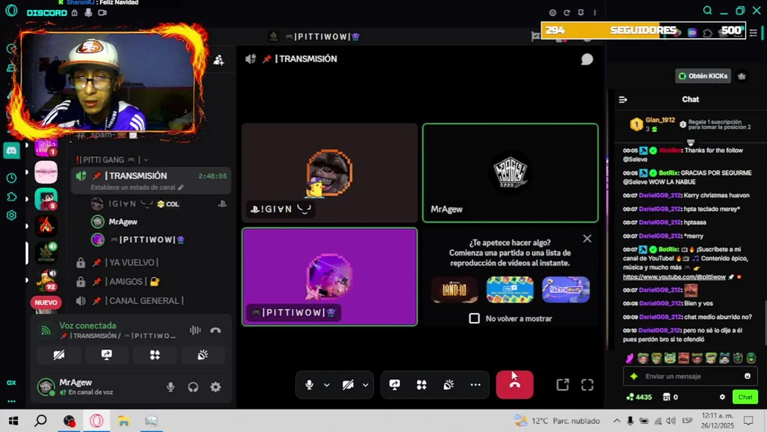767x432 pixels.
Task: Select the AMIGOS locked channel
Action: point(133,281)
